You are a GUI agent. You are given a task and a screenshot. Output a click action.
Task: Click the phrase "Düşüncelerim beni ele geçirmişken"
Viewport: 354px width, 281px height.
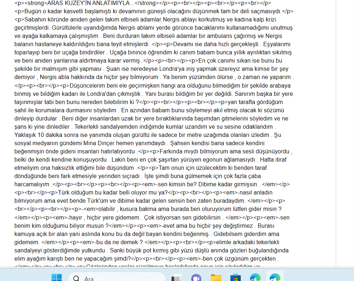pyautogui.click(x=113, y=86)
